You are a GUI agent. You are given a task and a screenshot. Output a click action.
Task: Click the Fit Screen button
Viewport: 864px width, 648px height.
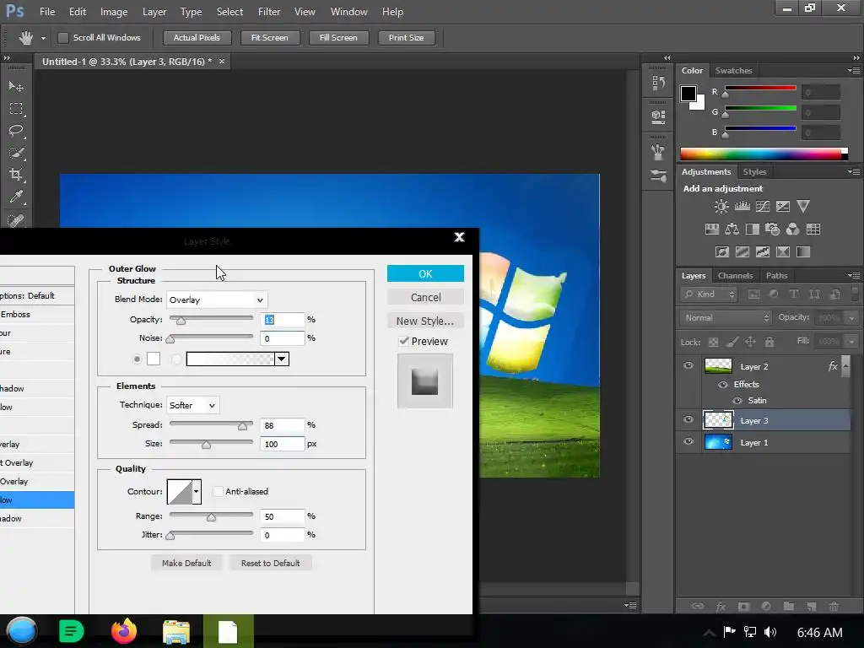pyautogui.click(x=269, y=37)
